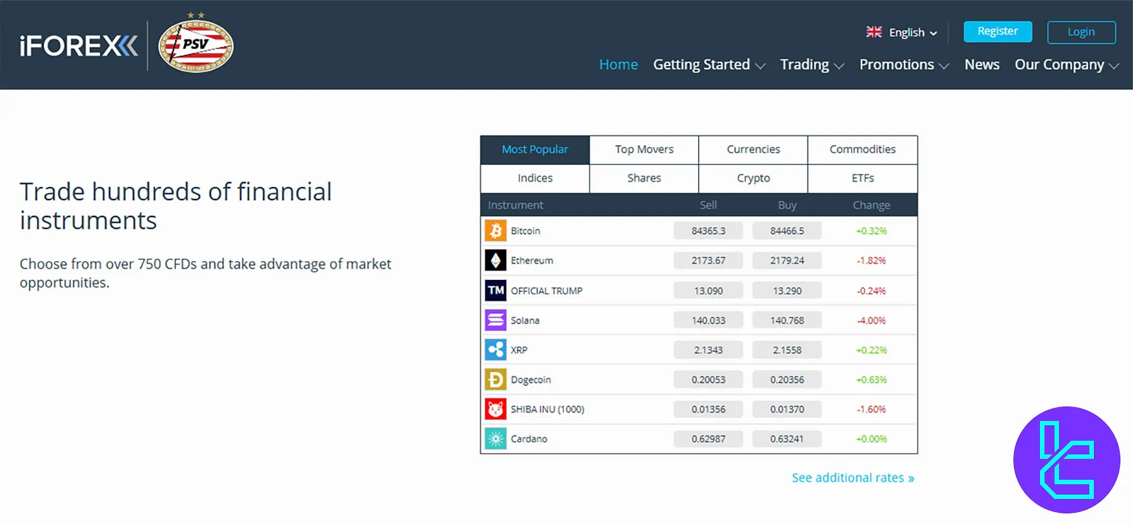Screen dimensions: 1133x526
Task: Click Solana sell price 140.033
Action: point(708,320)
